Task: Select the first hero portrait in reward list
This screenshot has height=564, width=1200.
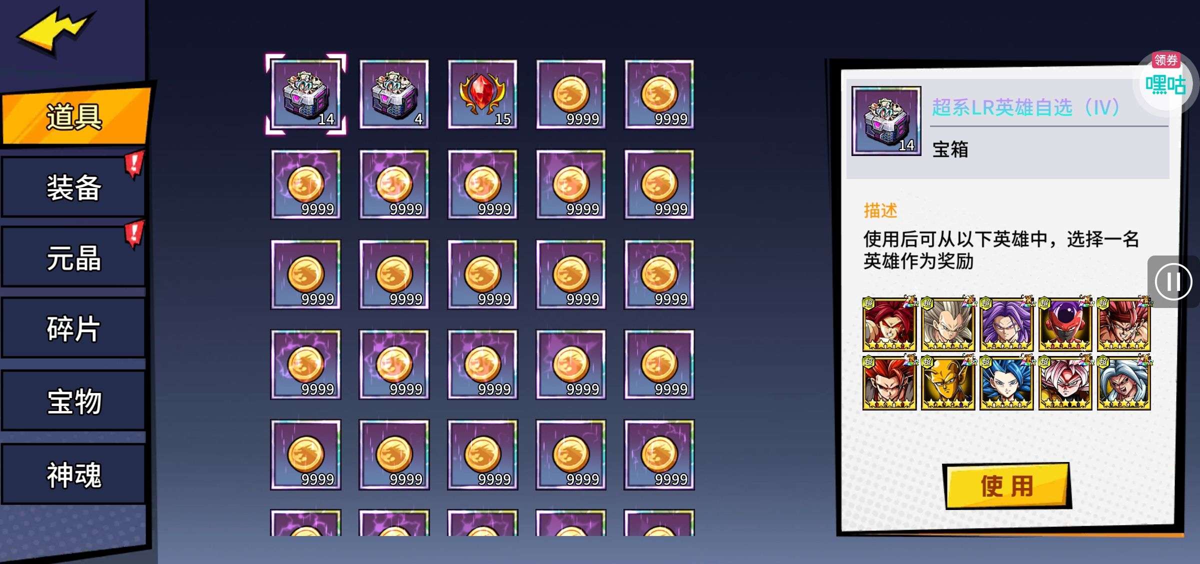Action: (x=889, y=323)
